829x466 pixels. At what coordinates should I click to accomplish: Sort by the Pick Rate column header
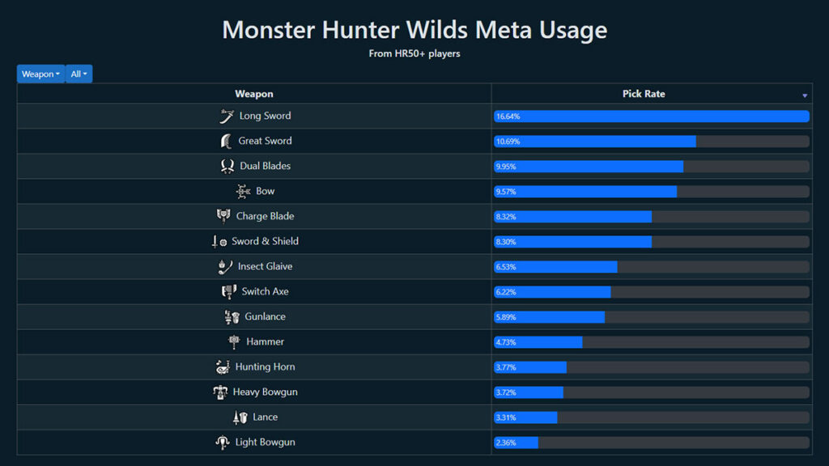point(644,94)
